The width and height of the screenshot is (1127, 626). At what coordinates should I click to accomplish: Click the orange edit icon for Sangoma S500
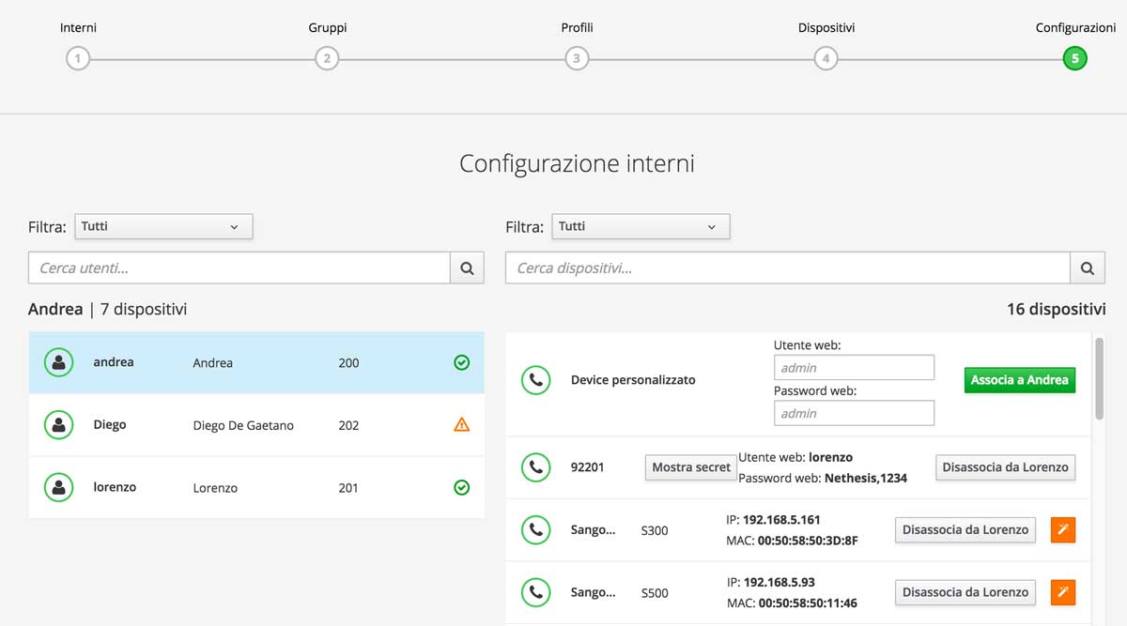1062,592
